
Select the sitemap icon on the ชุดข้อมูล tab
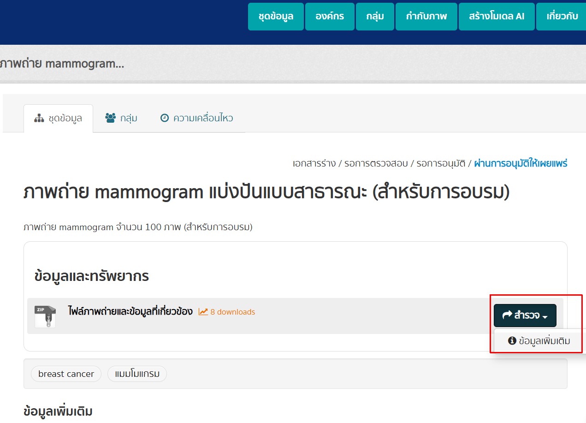click(39, 118)
